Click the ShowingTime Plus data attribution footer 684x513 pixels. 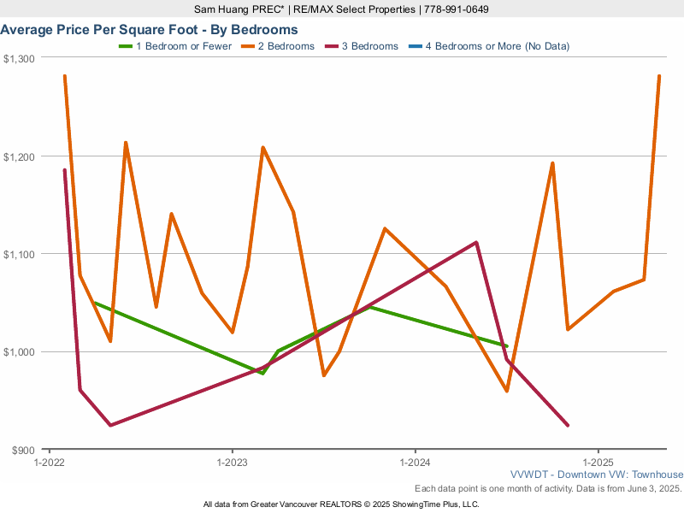(341, 504)
